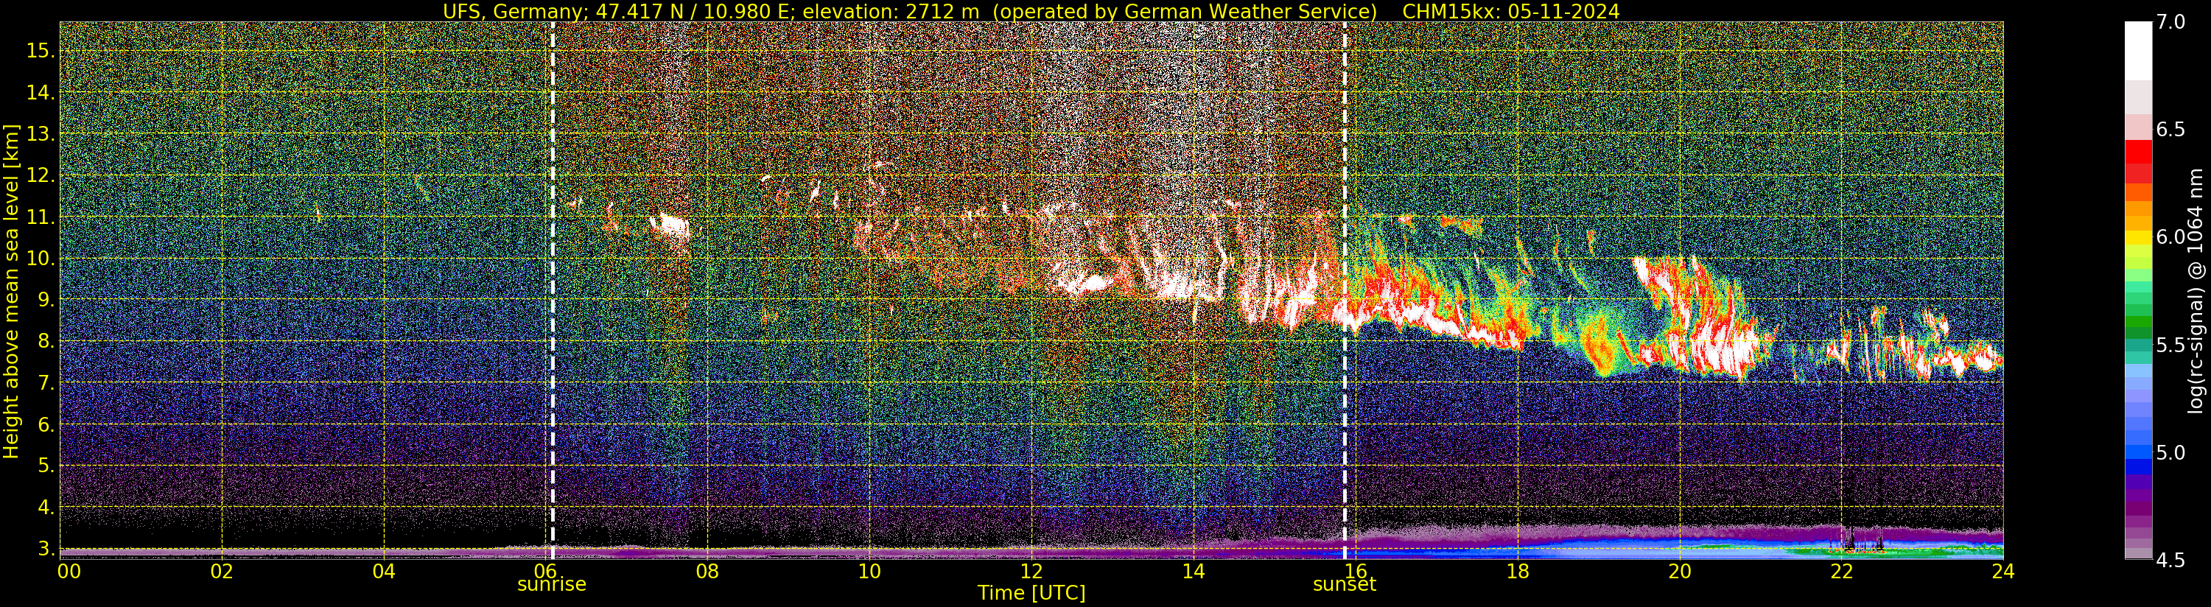The image size is (2211, 607).
Task: Click the '5.5' colorbar value
Action: pyautogui.click(x=2169, y=345)
